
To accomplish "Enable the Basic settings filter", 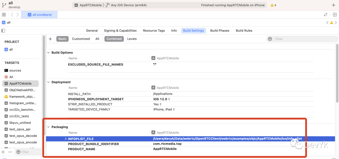I will point(62,39).
